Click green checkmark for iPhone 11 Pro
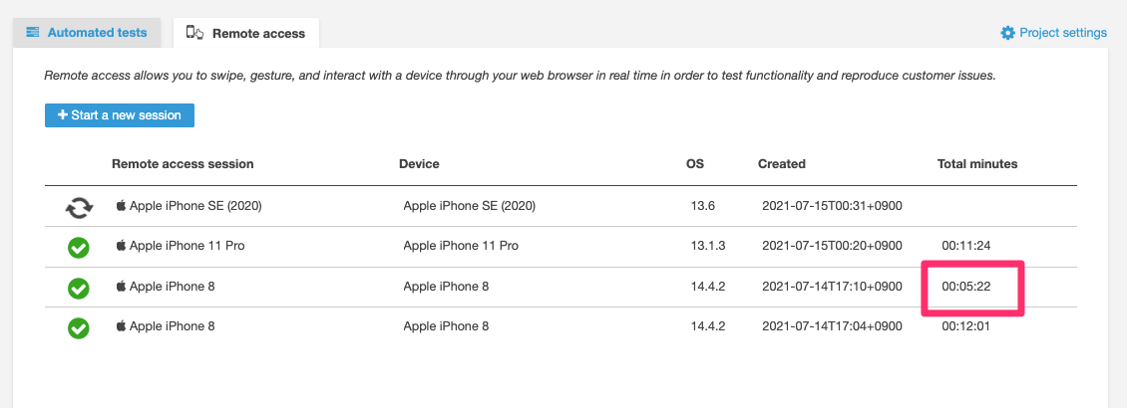Screen dimensions: 1127x408 [x=78, y=247]
